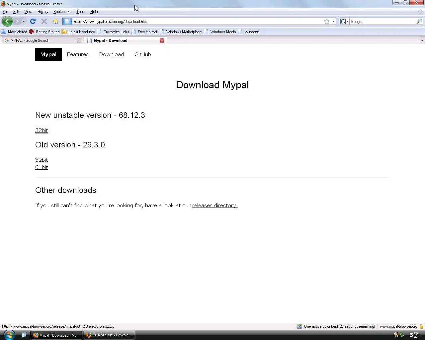Open the Windows Media bookmark
425x340 pixels.
220,32
